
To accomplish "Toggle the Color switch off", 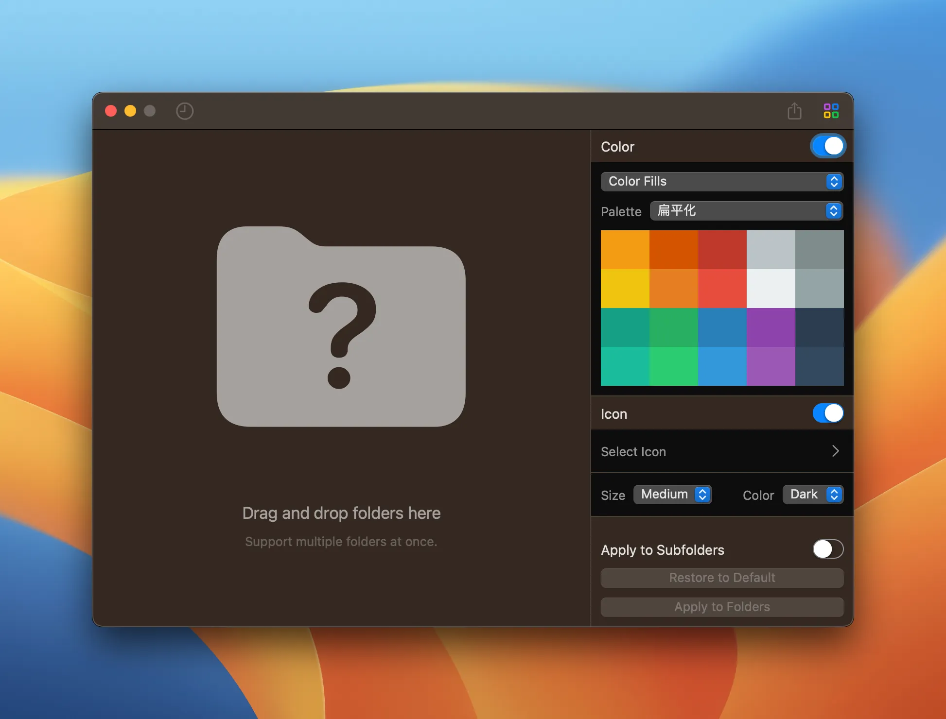I will (x=828, y=146).
